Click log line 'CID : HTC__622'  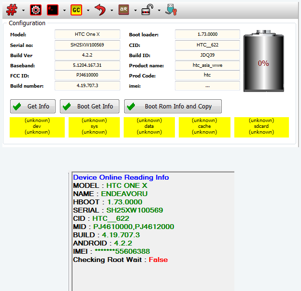(101, 219)
